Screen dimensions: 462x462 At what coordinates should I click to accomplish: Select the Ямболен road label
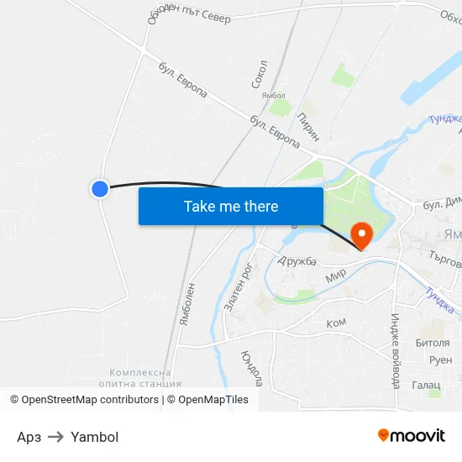[187, 304]
